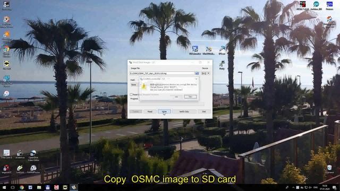
Task: Open File Explorer folder icon on taskbar
Action: pyautogui.click(x=39, y=187)
